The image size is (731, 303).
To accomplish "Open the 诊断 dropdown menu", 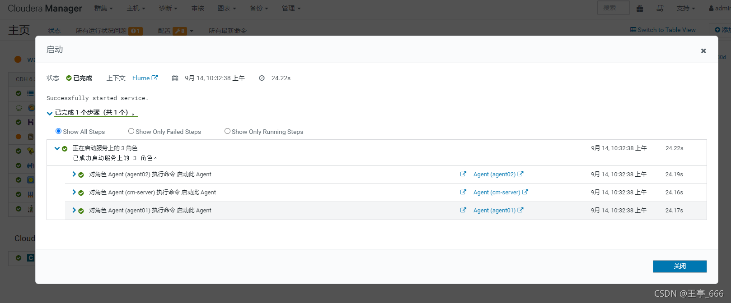I will pyautogui.click(x=168, y=8).
